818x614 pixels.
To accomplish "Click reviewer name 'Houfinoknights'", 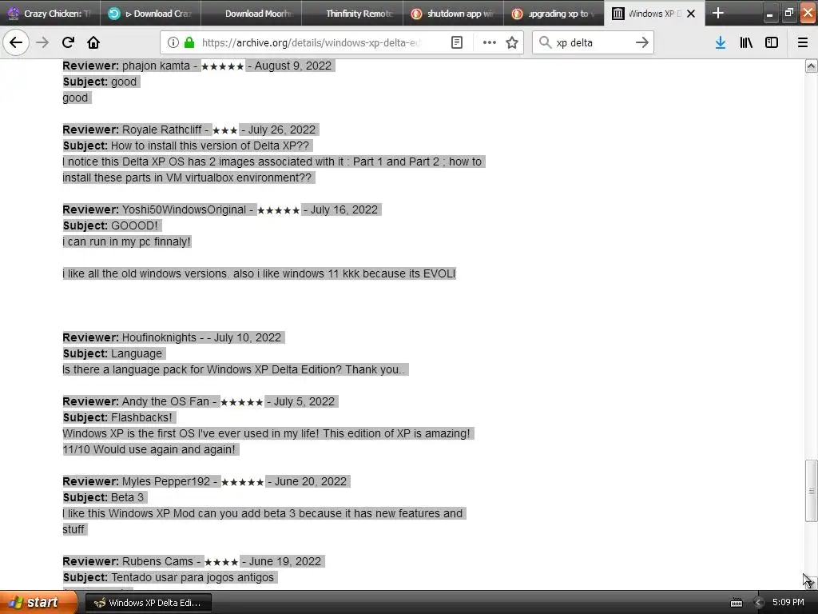I will coord(159,337).
